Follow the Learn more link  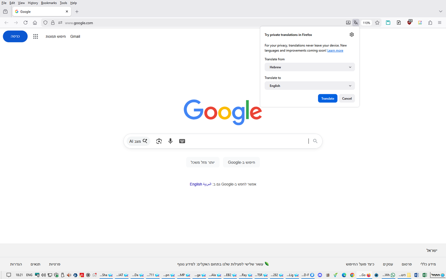[335, 51]
